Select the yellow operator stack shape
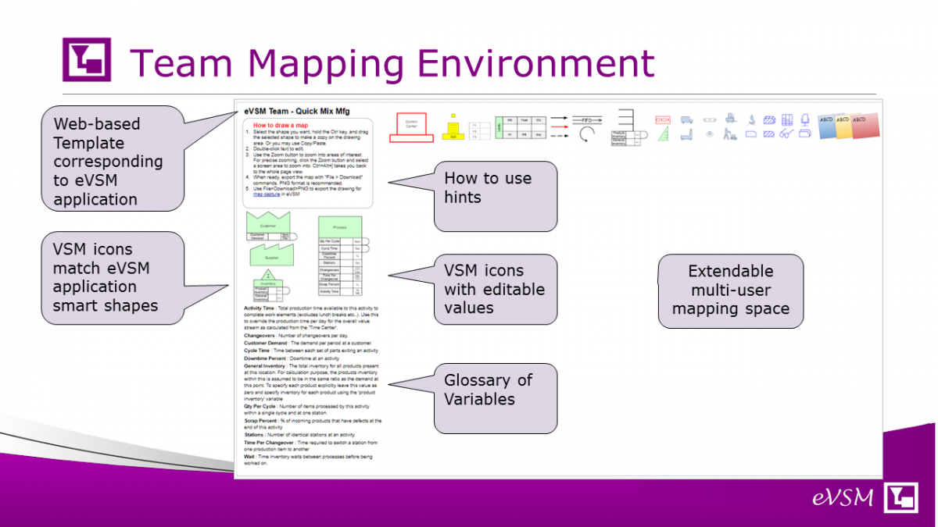 coord(453,126)
